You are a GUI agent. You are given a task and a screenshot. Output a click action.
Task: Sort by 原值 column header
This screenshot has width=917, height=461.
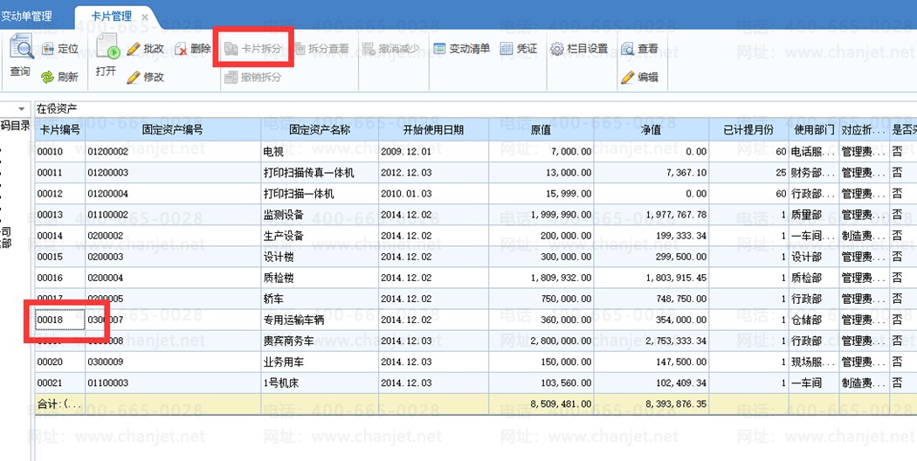(x=541, y=130)
